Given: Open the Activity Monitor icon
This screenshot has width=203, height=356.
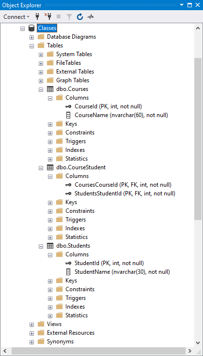Looking at the screenshot, I should [91, 16].
